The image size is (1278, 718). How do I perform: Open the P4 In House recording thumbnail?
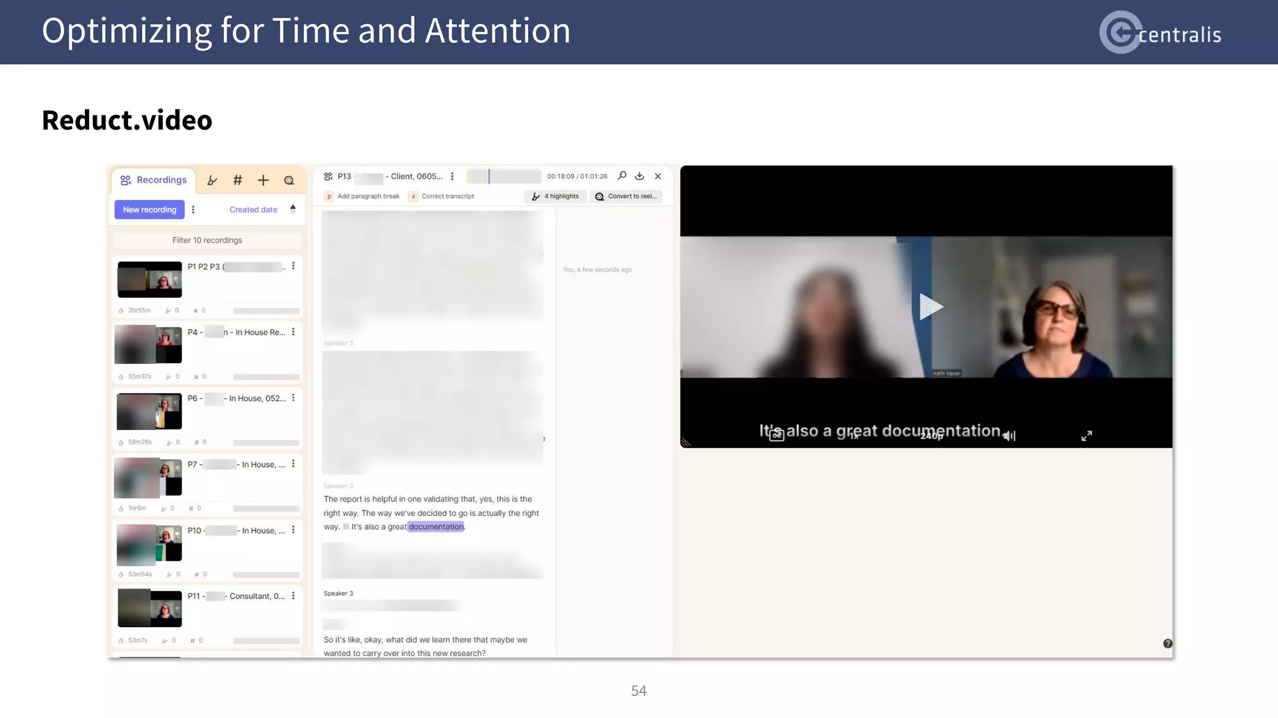149,345
